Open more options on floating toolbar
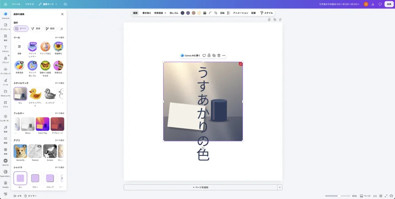 click(224, 55)
